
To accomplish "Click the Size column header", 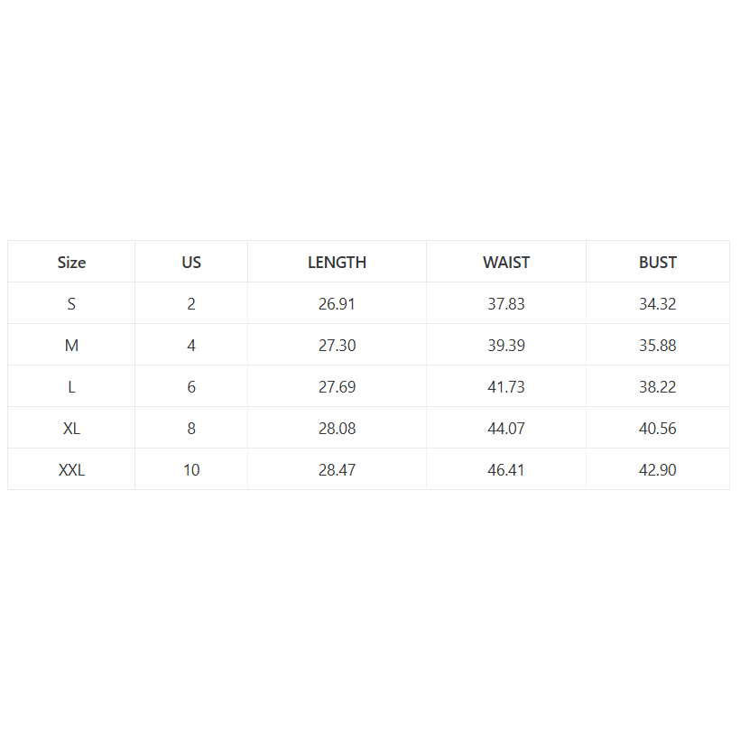I will (x=71, y=262).
